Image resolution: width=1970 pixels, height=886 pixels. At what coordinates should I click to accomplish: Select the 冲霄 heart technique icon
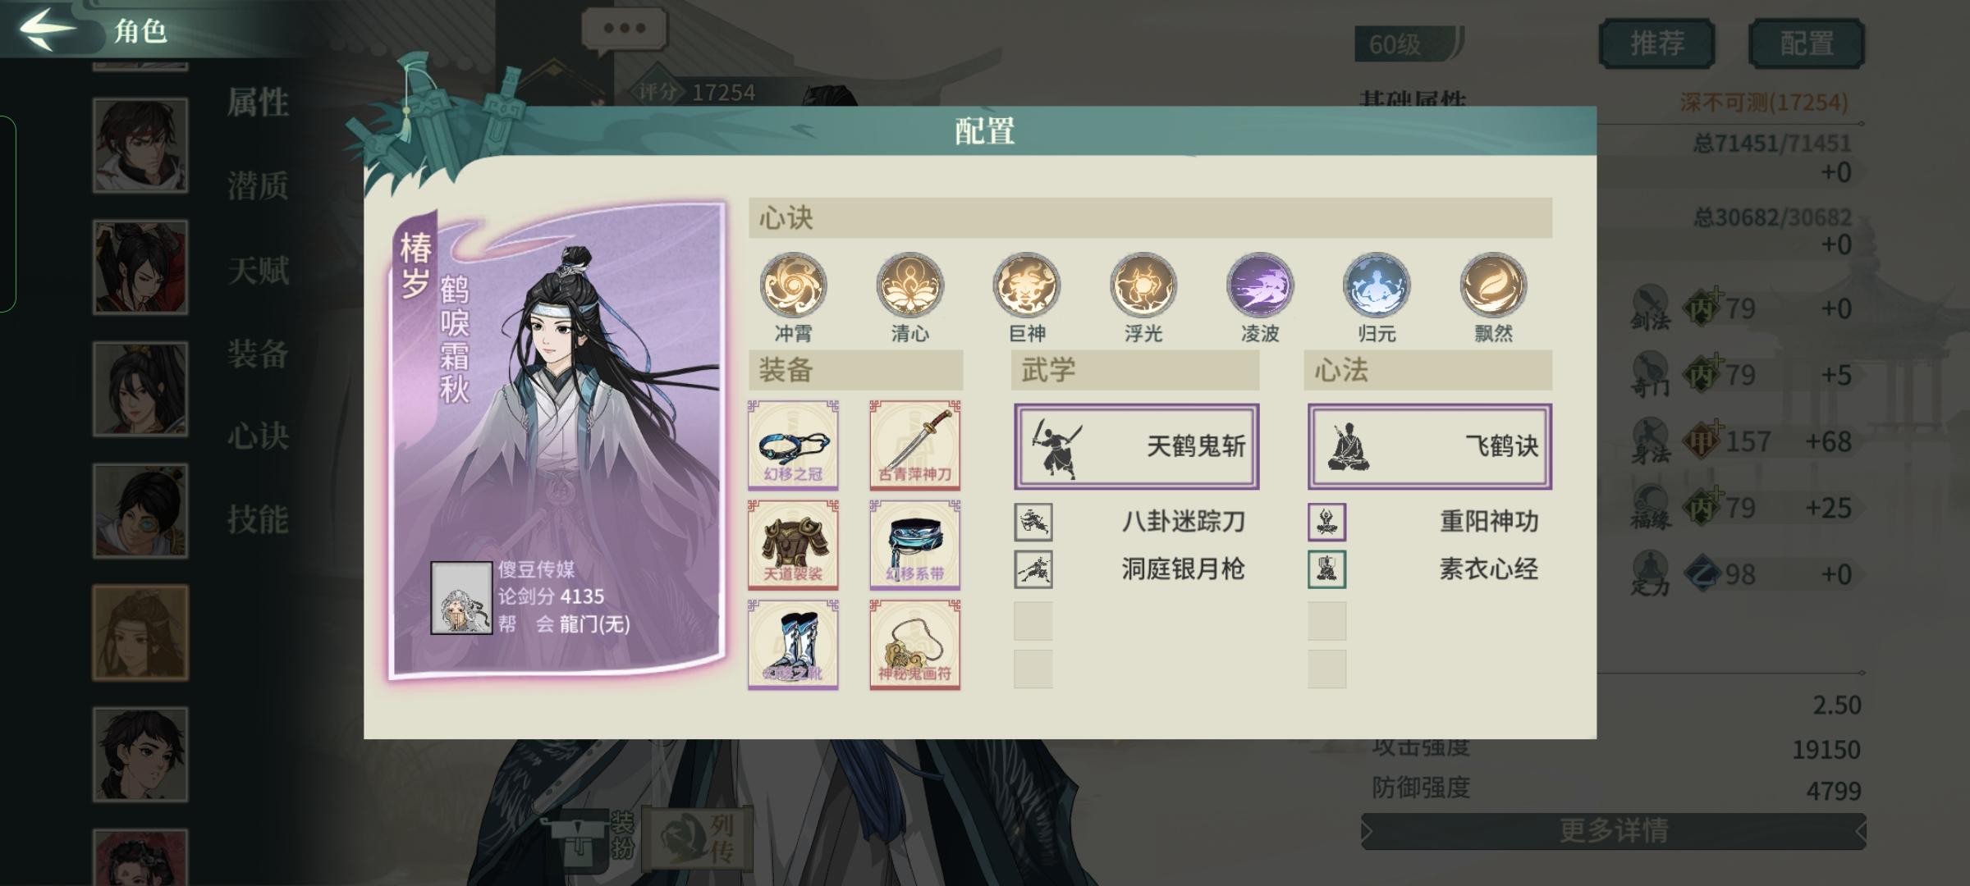coord(793,285)
